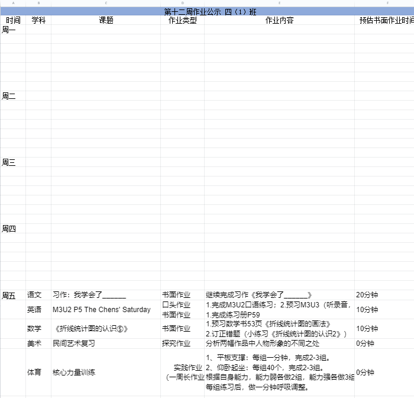The width and height of the screenshot is (414, 398).
Task: Select the 美术 subject cell
Action: coord(38,344)
